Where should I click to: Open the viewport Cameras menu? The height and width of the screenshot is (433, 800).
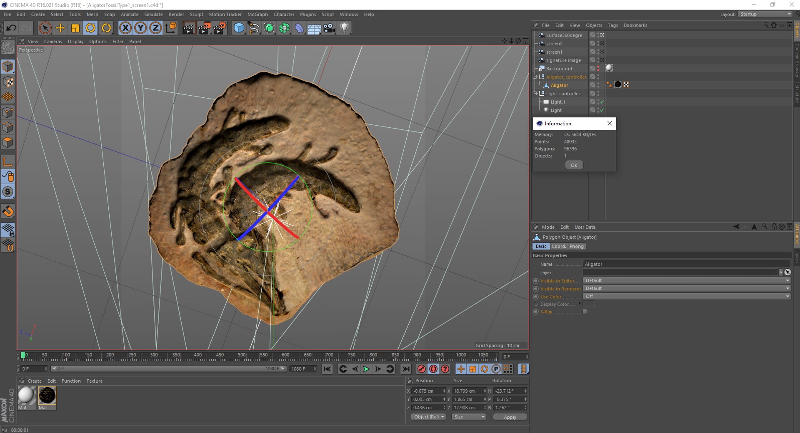(53, 42)
